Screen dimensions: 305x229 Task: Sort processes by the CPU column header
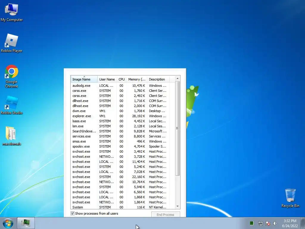click(122, 79)
